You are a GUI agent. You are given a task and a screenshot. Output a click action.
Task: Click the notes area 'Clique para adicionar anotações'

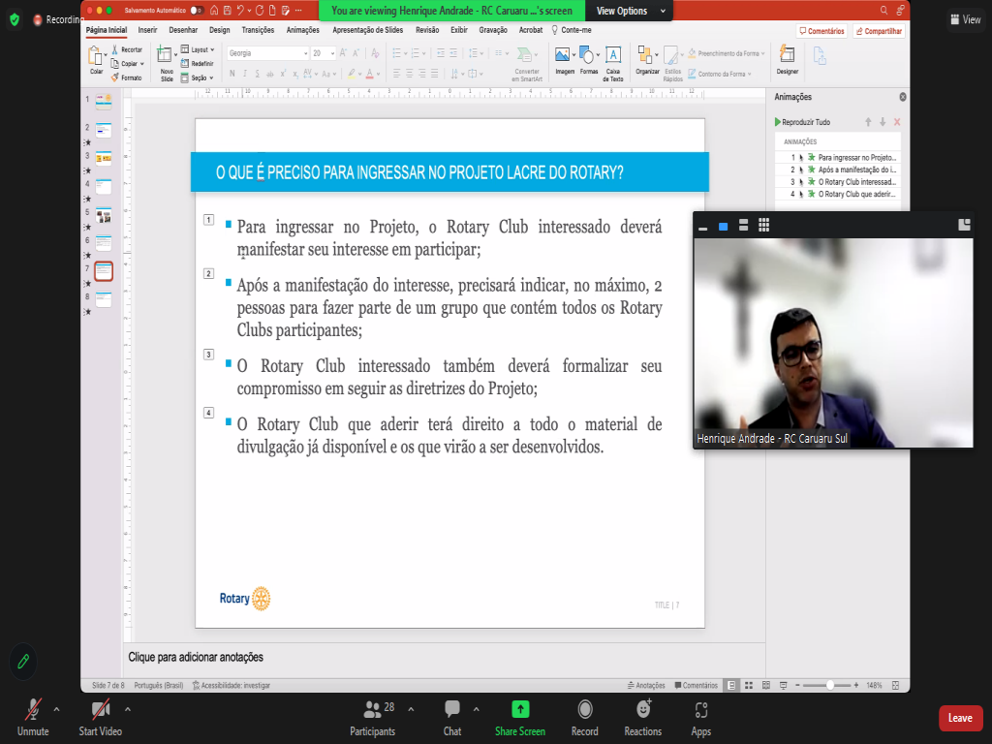coord(196,657)
